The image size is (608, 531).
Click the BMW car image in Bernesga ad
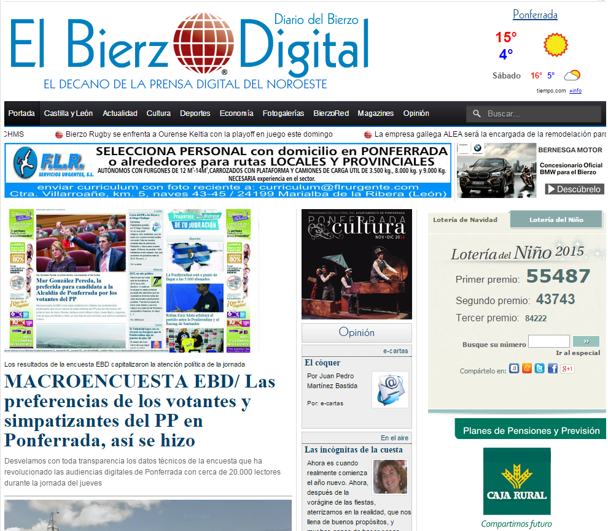496,170
